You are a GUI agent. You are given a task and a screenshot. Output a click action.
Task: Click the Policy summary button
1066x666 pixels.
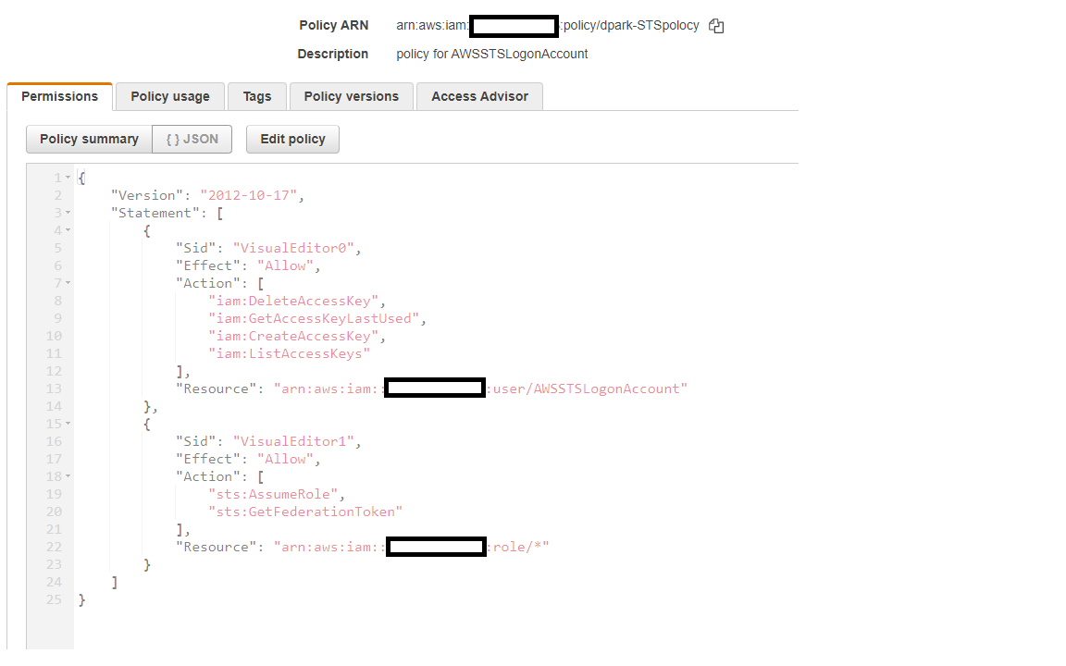point(88,139)
